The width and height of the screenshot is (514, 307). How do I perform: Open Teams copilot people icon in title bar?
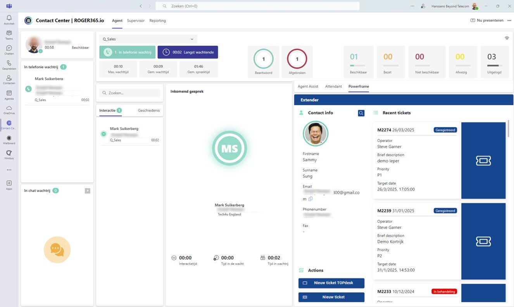click(423, 6)
